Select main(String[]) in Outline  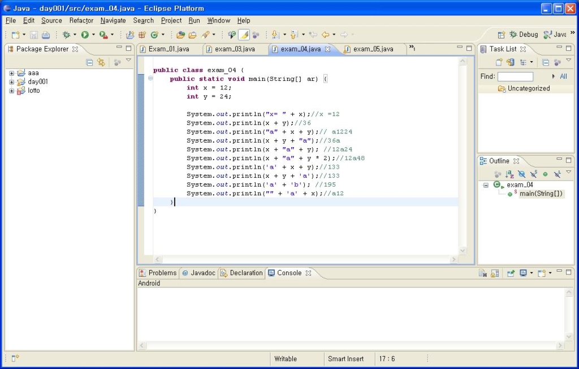click(541, 194)
